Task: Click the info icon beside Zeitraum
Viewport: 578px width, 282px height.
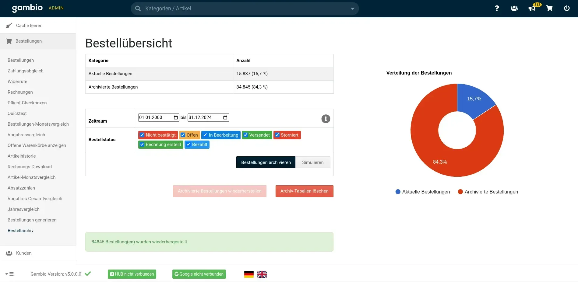Action: [326, 119]
